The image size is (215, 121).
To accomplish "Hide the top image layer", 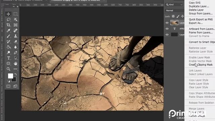I will (167, 23).
